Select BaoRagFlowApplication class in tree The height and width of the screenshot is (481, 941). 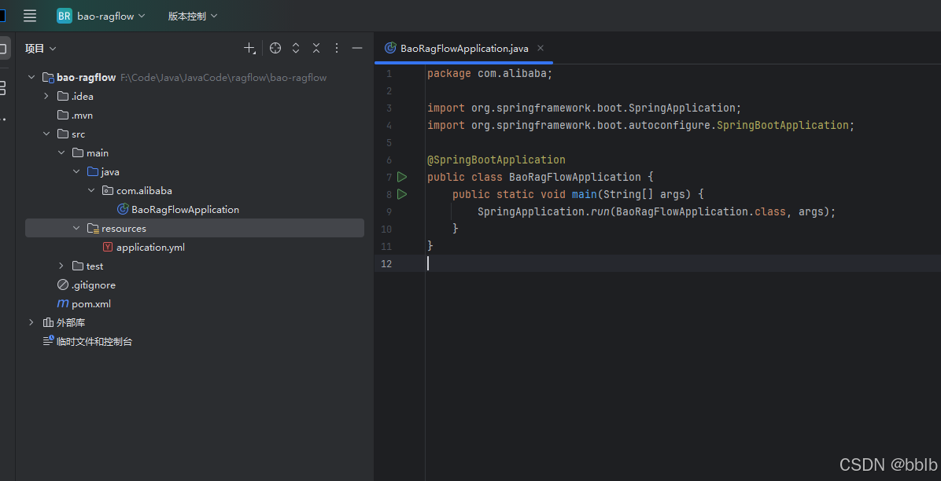pyautogui.click(x=185, y=209)
